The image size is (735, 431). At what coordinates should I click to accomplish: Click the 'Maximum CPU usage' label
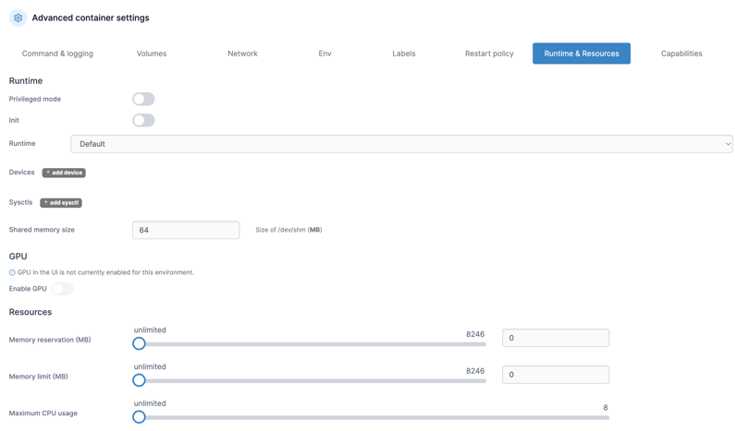pyautogui.click(x=43, y=413)
